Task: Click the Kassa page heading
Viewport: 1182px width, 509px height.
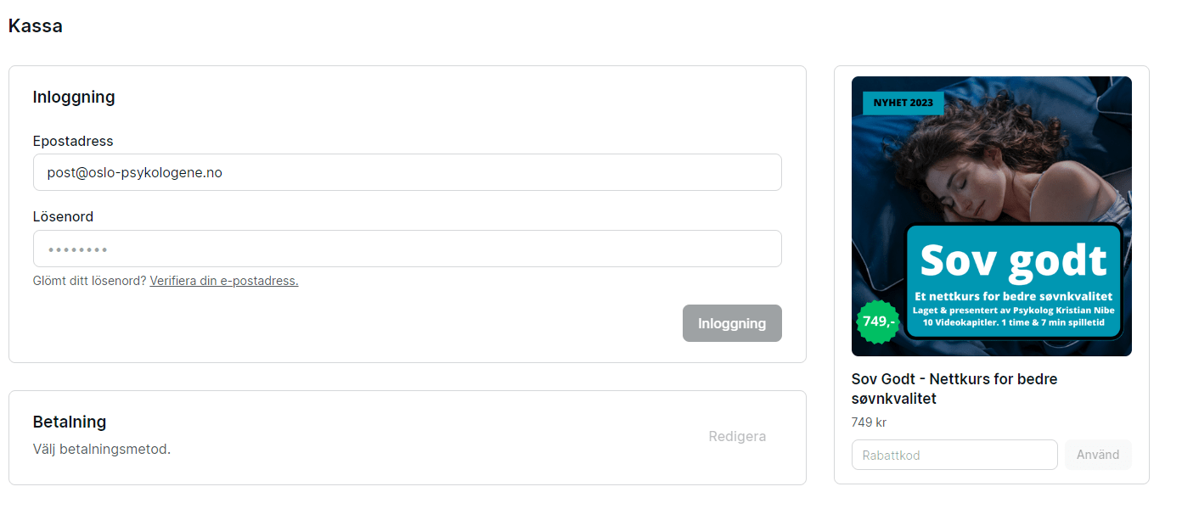Action: (36, 26)
